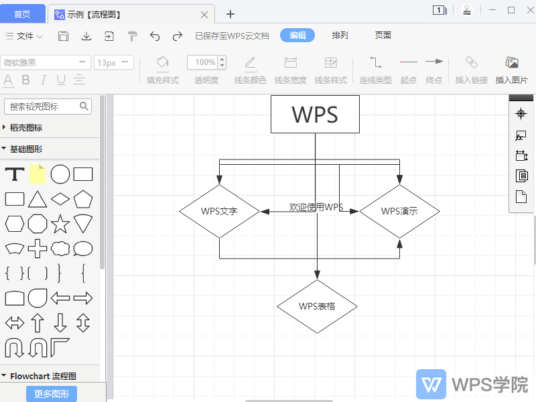Select the text T shape

pyautogui.click(x=15, y=174)
